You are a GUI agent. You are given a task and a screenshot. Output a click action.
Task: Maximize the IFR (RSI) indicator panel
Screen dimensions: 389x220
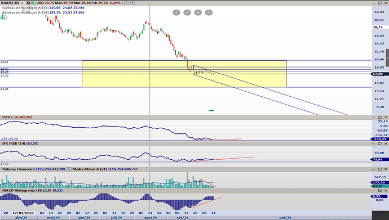point(380,143)
